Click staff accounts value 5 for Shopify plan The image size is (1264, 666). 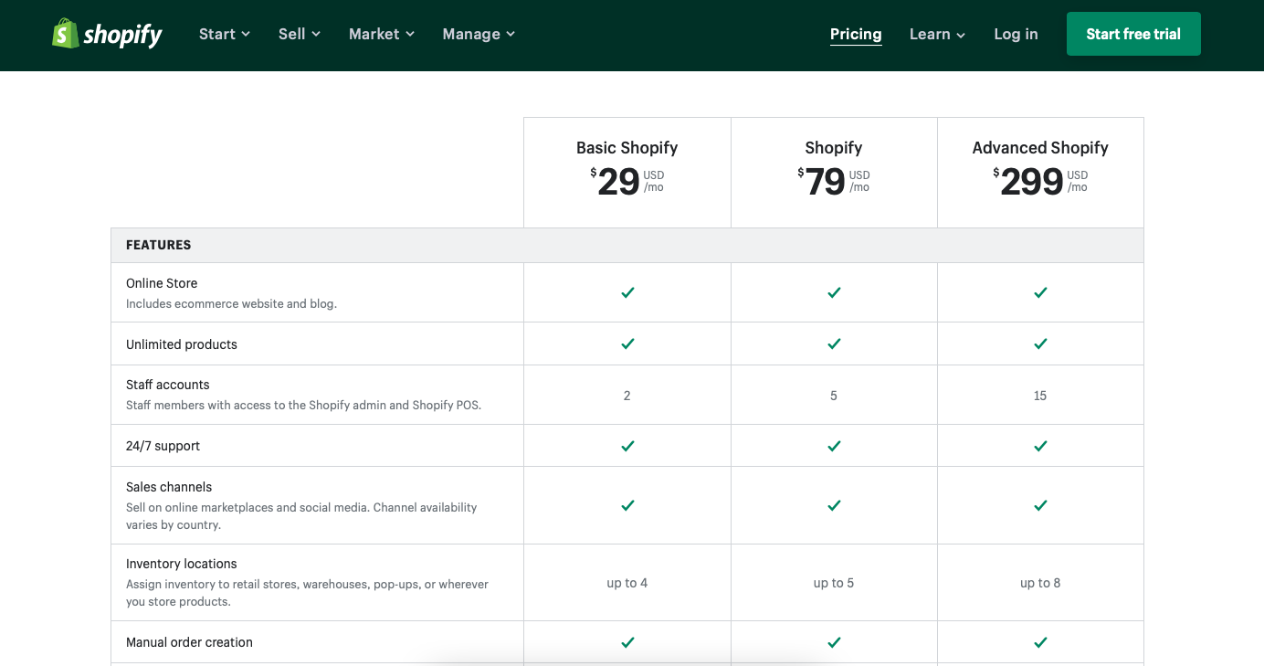tap(834, 396)
